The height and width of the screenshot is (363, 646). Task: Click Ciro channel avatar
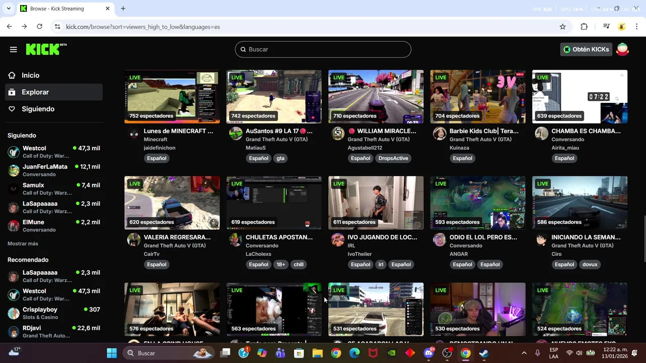pos(542,239)
